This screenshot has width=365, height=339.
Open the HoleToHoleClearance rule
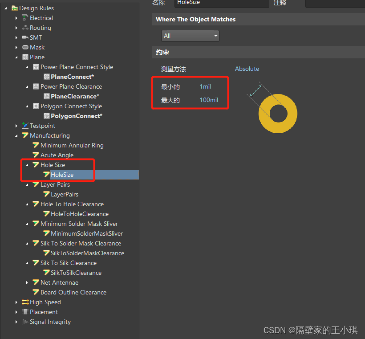(79, 214)
